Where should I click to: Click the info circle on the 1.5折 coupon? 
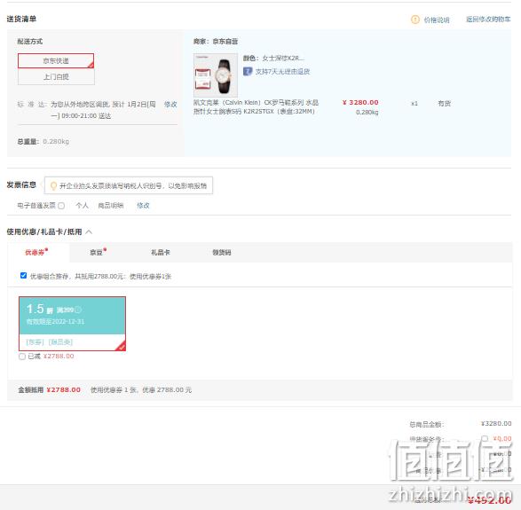pos(78,310)
